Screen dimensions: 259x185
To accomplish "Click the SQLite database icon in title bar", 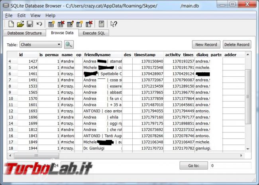I will click(x=6, y=6).
